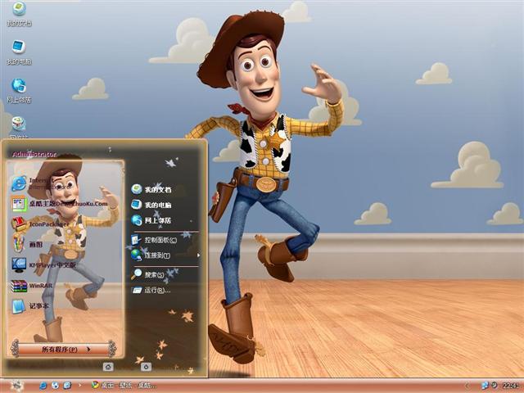The width and height of the screenshot is (524, 393).
Task: Open 记事本 (Notepad) from the Start menu
Action: [x=30, y=306]
